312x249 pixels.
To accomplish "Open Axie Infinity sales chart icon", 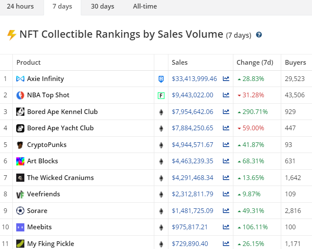I will click(226, 78).
